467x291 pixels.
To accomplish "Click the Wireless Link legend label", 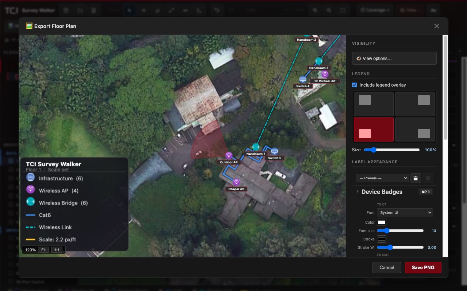I will (55, 227).
